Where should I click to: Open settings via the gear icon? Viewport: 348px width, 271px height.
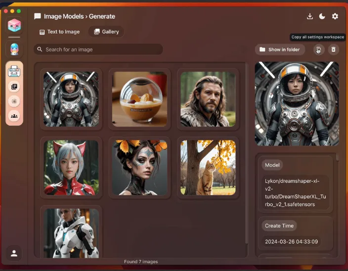pos(335,16)
